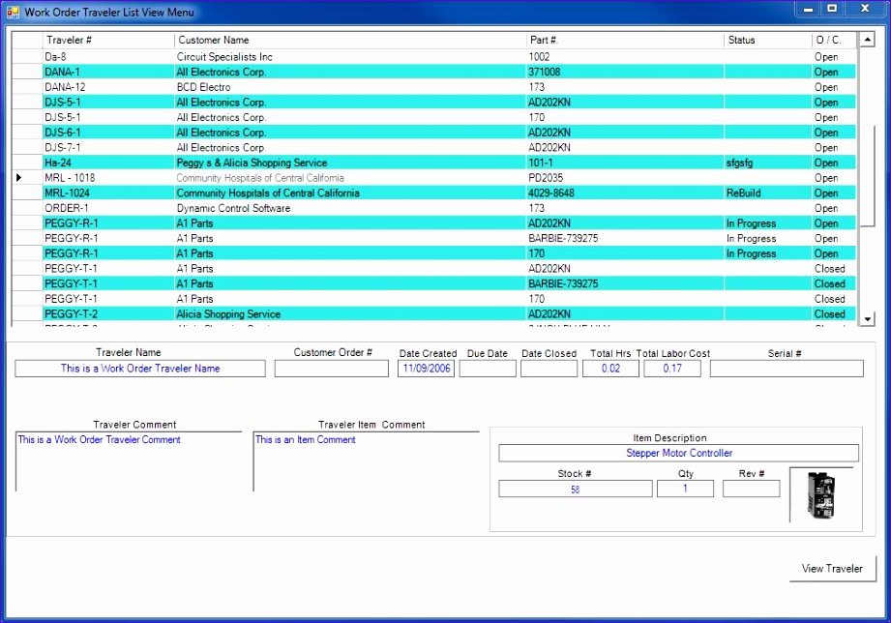
Task: Click the app icon in title bar
Action: coord(13,12)
